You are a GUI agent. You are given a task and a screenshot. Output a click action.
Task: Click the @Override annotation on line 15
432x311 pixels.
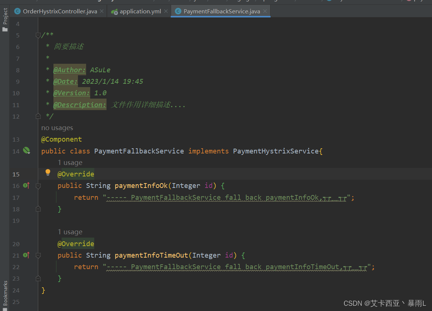(x=76, y=174)
